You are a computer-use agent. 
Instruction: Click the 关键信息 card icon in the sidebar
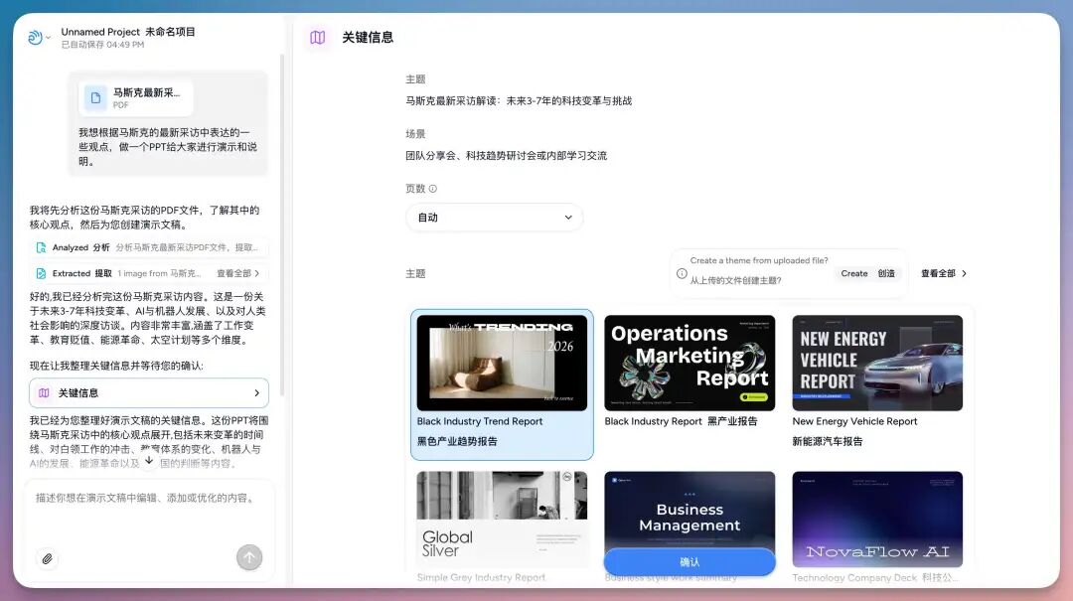[x=43, y=392]
